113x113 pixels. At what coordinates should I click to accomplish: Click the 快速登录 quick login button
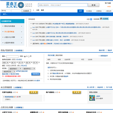click(x=26, y=11)
